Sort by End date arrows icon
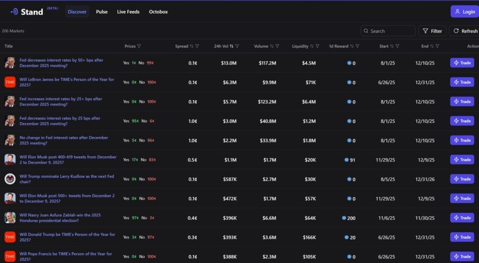The width and height of the screenshot is (479, 263). tap(432, 46)
